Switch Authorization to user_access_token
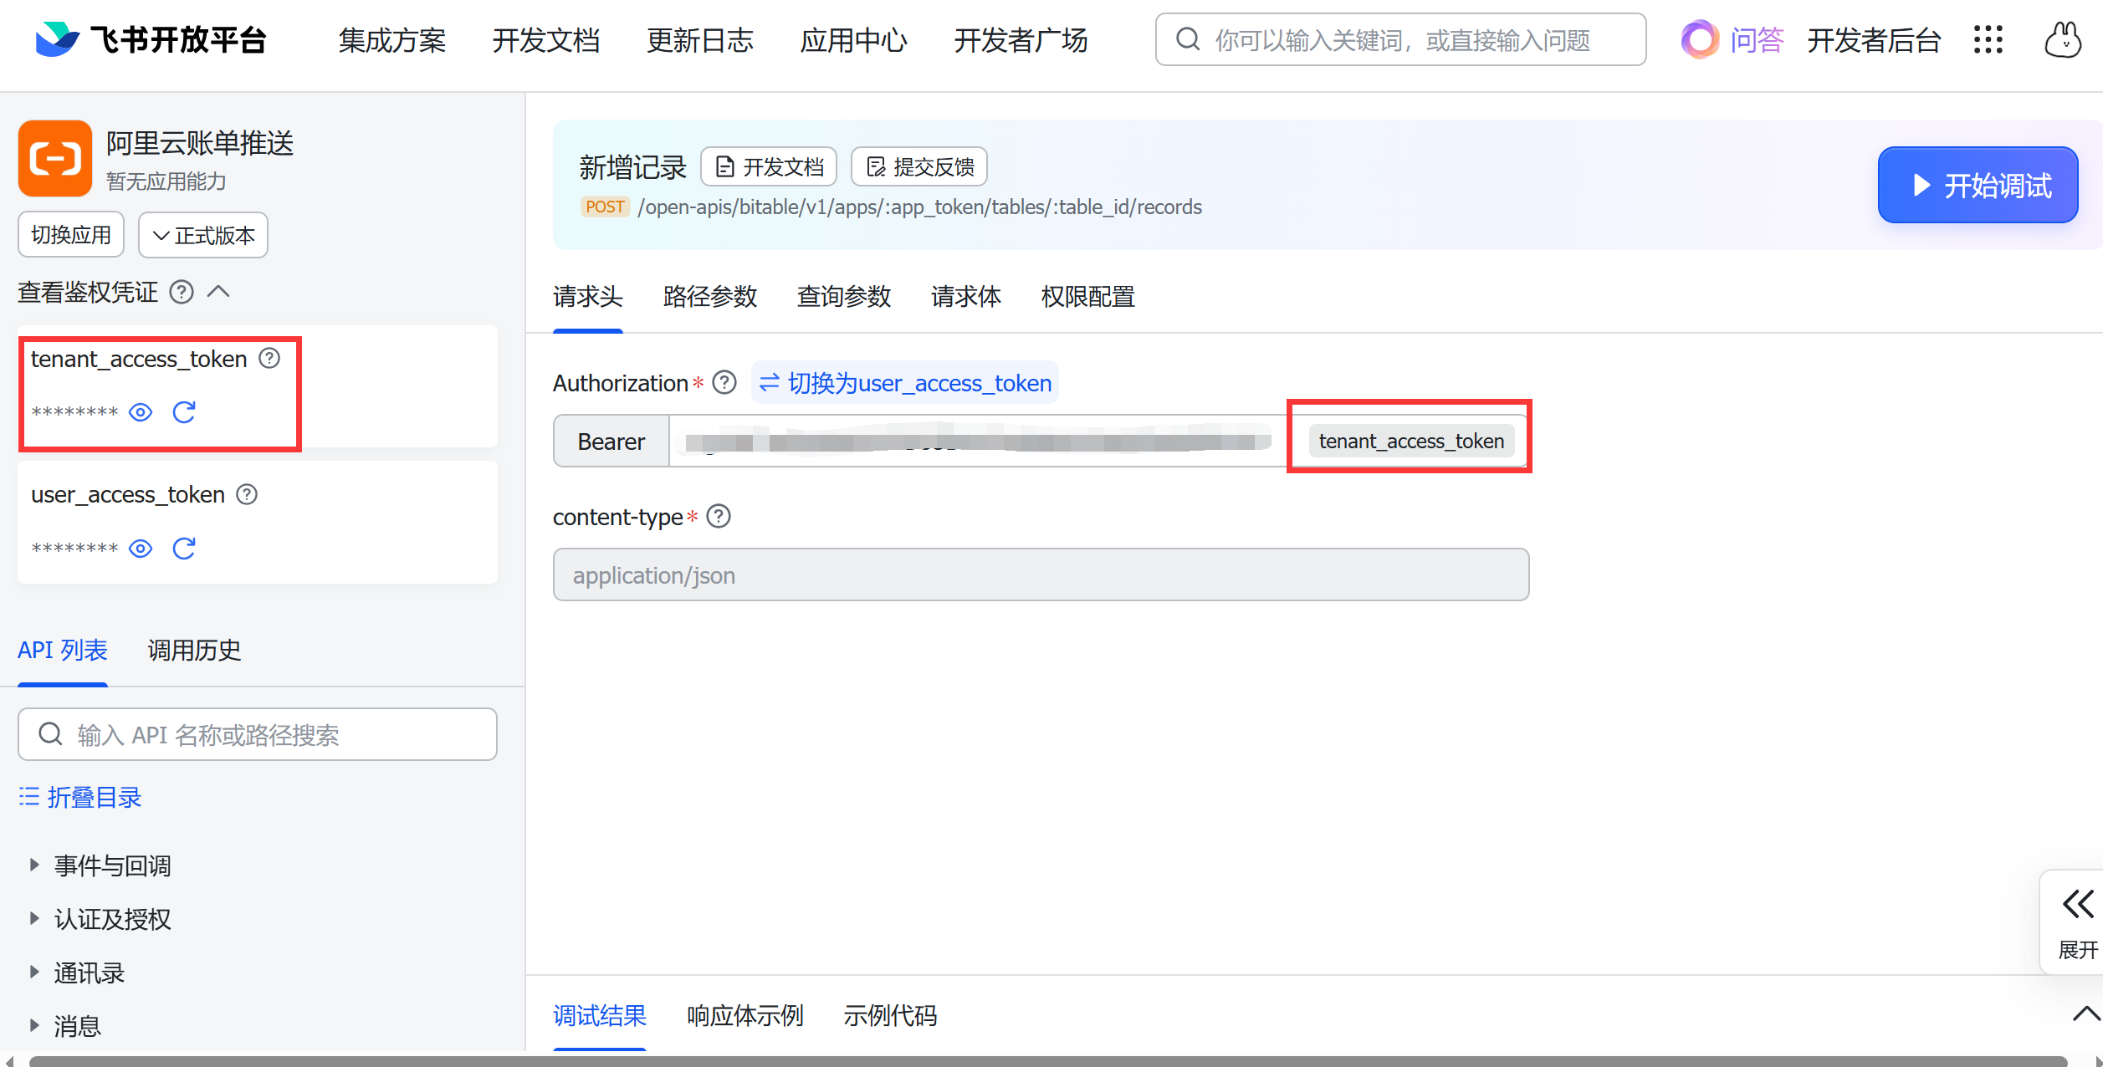2103x1067 pixels. 905,383
